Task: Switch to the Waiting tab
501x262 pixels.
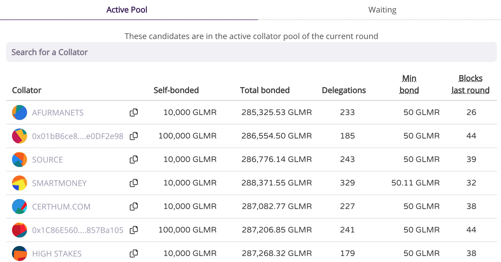Action: click(x=382, y=10)
